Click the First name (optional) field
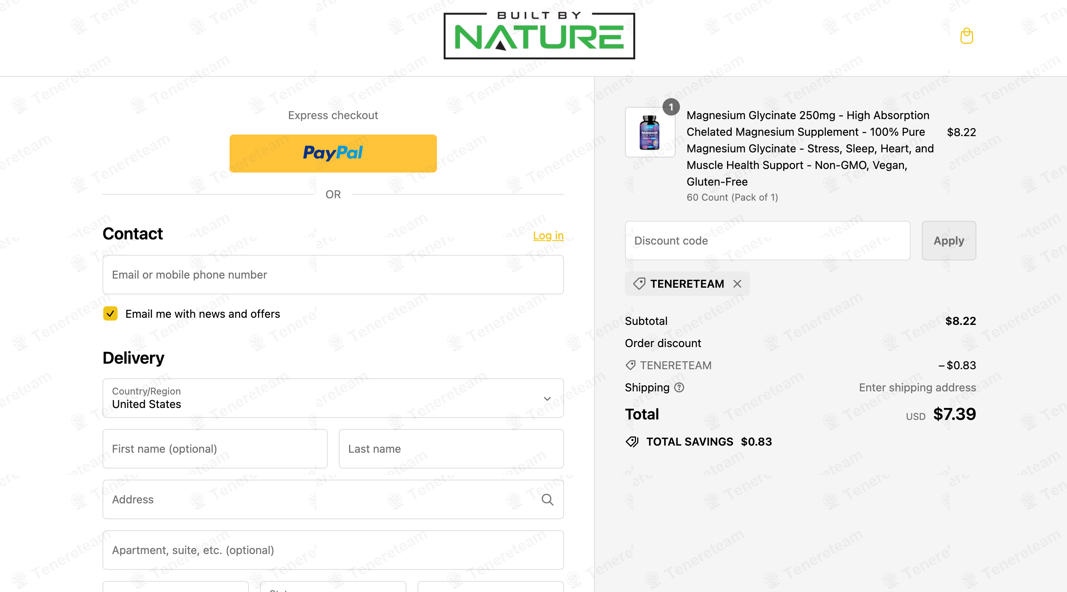 pos(215,449)
